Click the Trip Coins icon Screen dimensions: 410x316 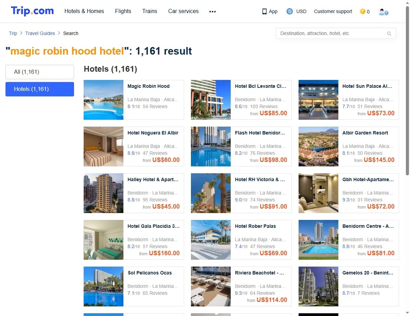362,11
